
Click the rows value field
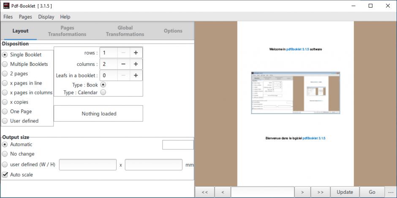[109, 53]
